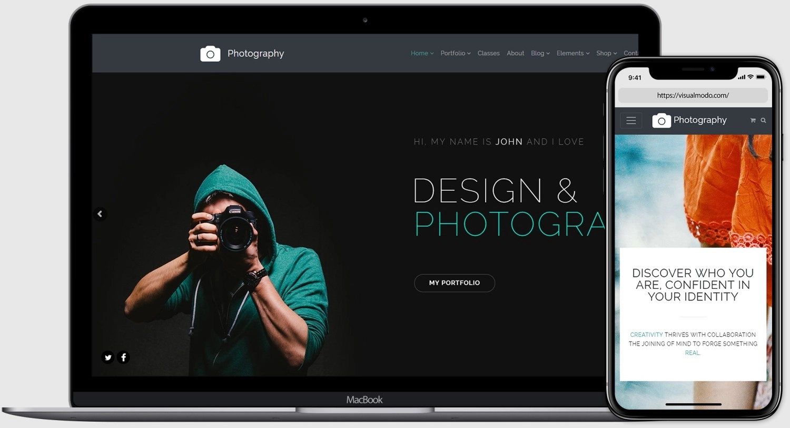This screenshot has height=428, width=790.
Task: Tap the CREATIVITY highlighted link on phone
Action: click(x=646, y=335)
